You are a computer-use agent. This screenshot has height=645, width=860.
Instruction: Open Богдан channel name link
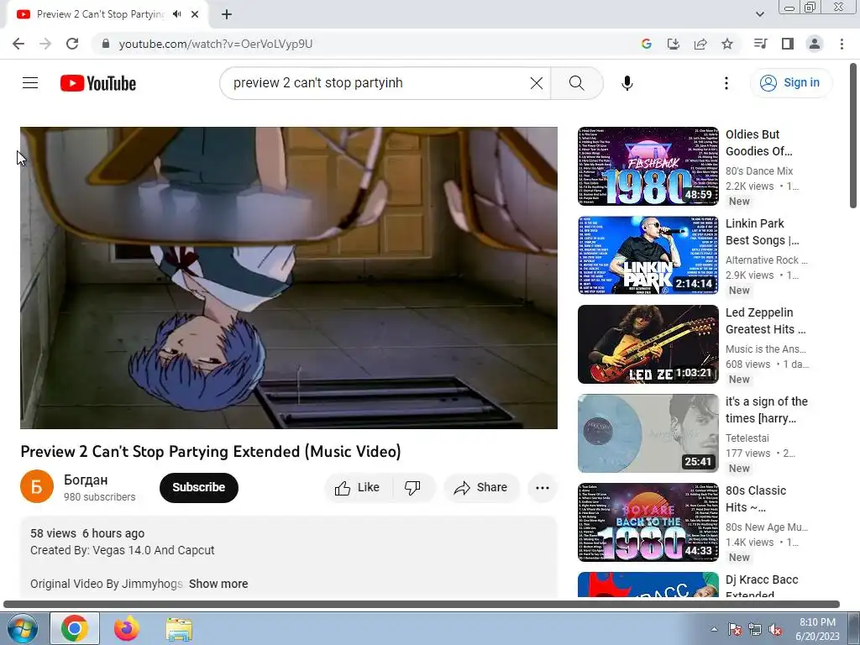[x=86, y=480]
